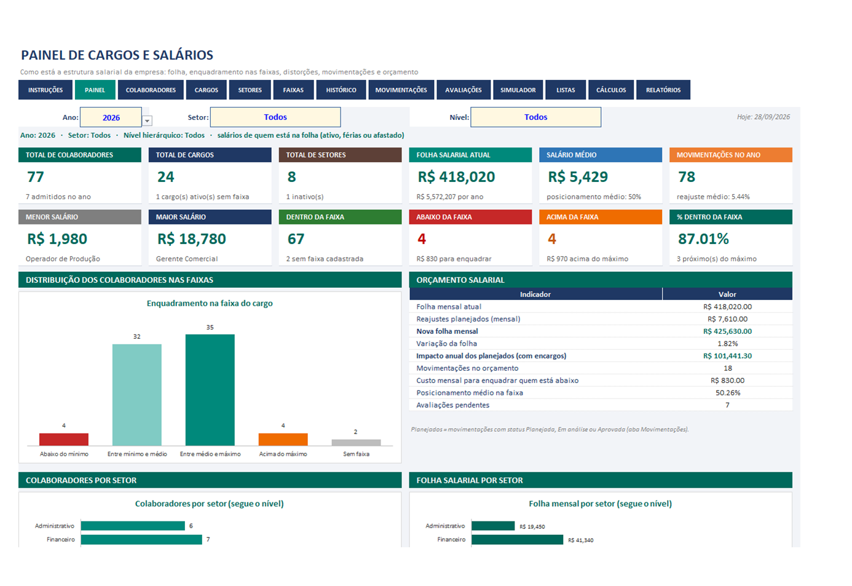
Task: Click the MOVIMENTAÇÕES NO ANO value 78
Action: [x=687, y=177]
